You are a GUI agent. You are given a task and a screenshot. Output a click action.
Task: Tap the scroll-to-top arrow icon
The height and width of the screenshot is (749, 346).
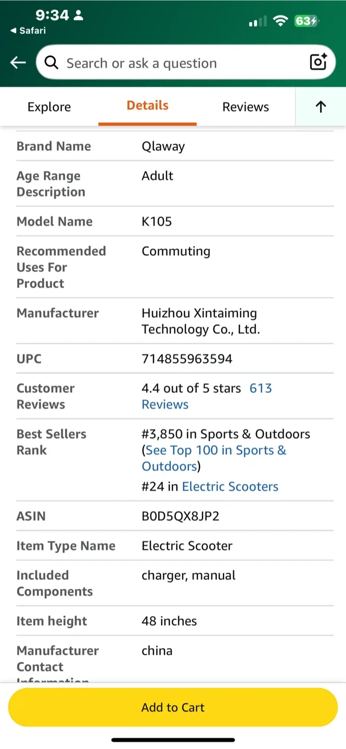tap(321, 107)
